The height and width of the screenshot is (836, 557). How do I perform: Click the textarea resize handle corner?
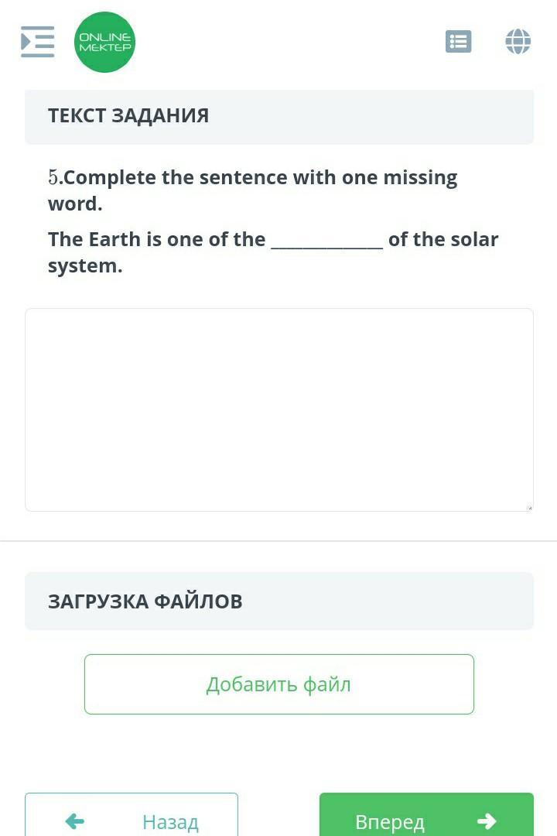pos(528,508)
